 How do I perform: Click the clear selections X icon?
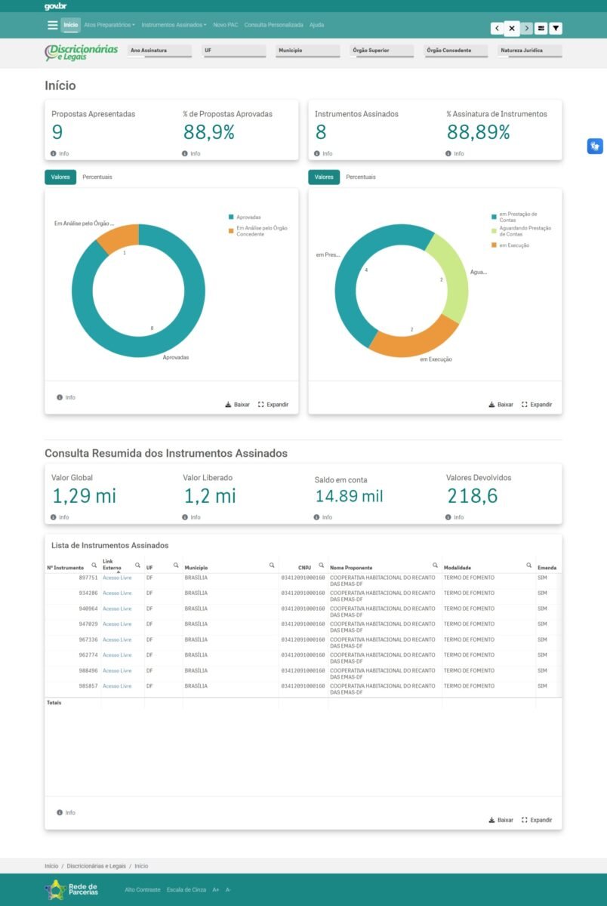511,29
